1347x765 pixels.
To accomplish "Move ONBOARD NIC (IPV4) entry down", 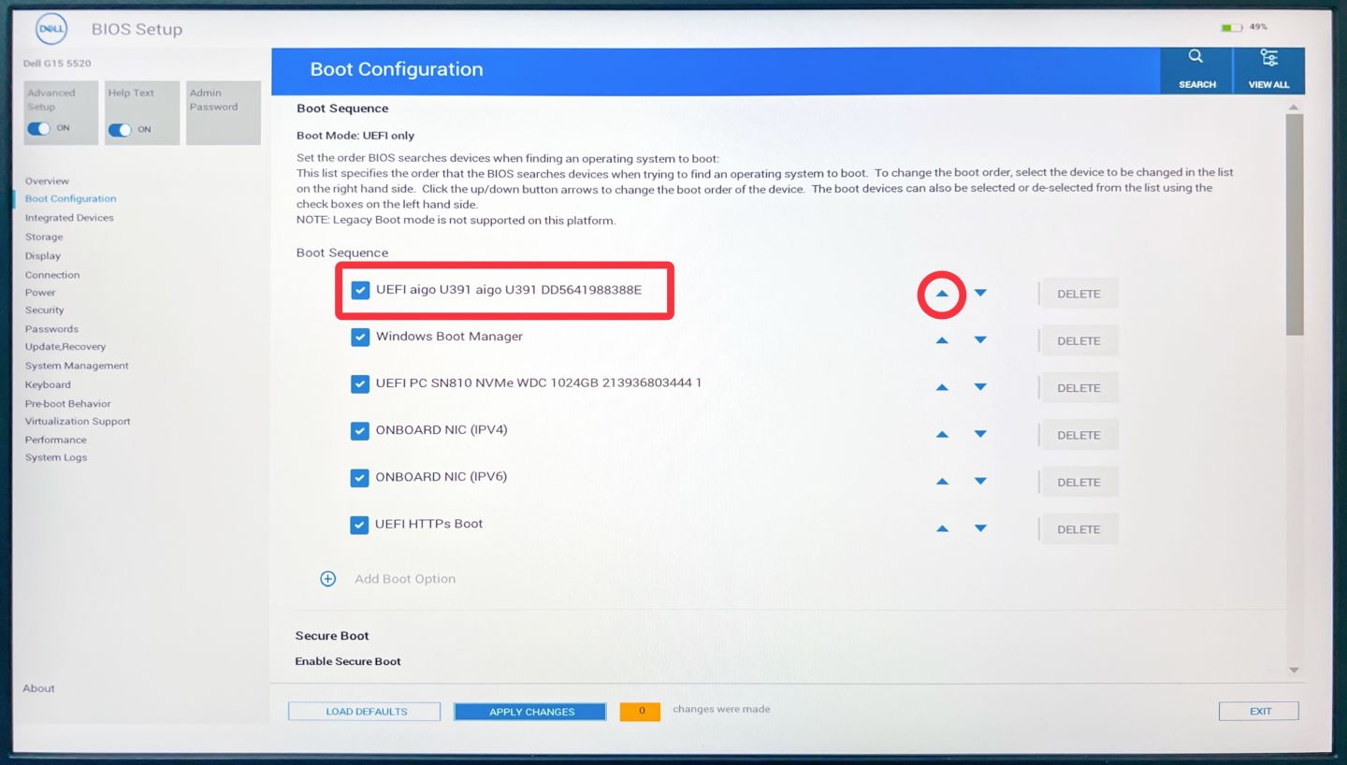I will (980, 435).
